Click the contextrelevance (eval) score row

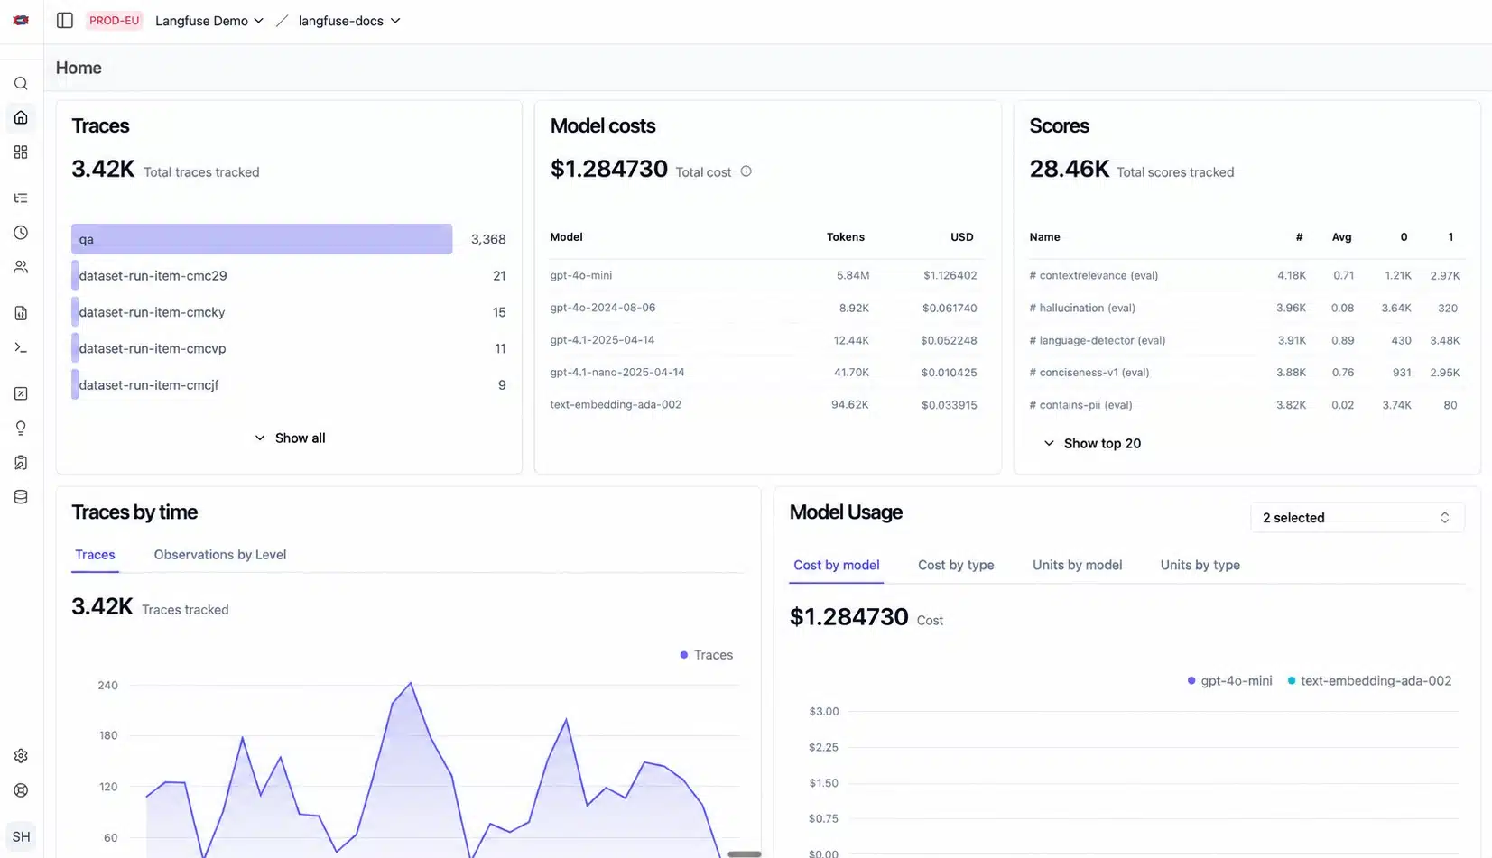coord(1246,275)
